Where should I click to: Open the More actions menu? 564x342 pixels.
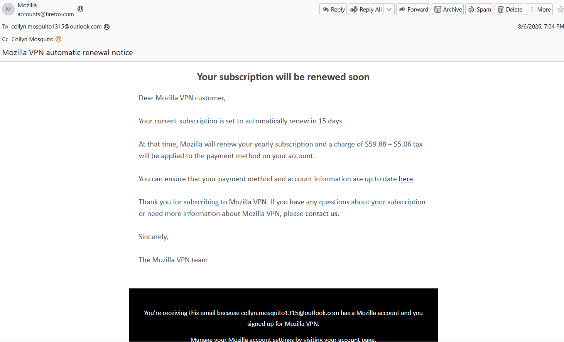click(539, 9)
